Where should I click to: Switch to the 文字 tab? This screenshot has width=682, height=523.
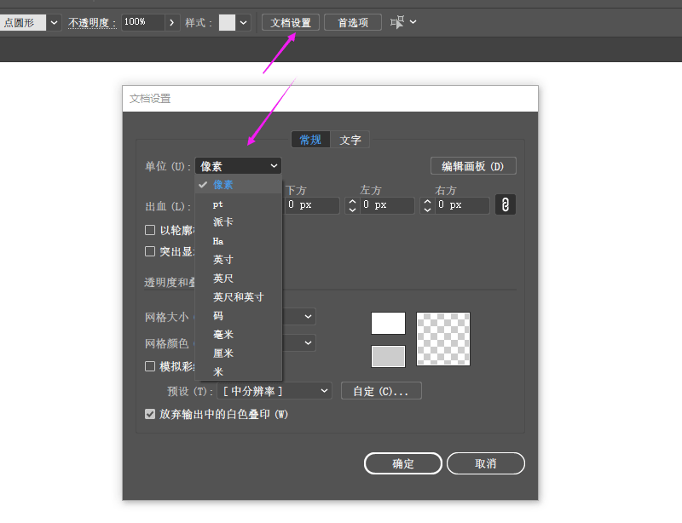pos(350,140)
